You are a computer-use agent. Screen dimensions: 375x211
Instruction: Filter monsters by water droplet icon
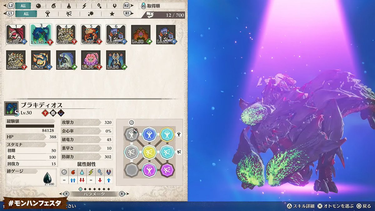pyautogui.click(x=69, y=6)
